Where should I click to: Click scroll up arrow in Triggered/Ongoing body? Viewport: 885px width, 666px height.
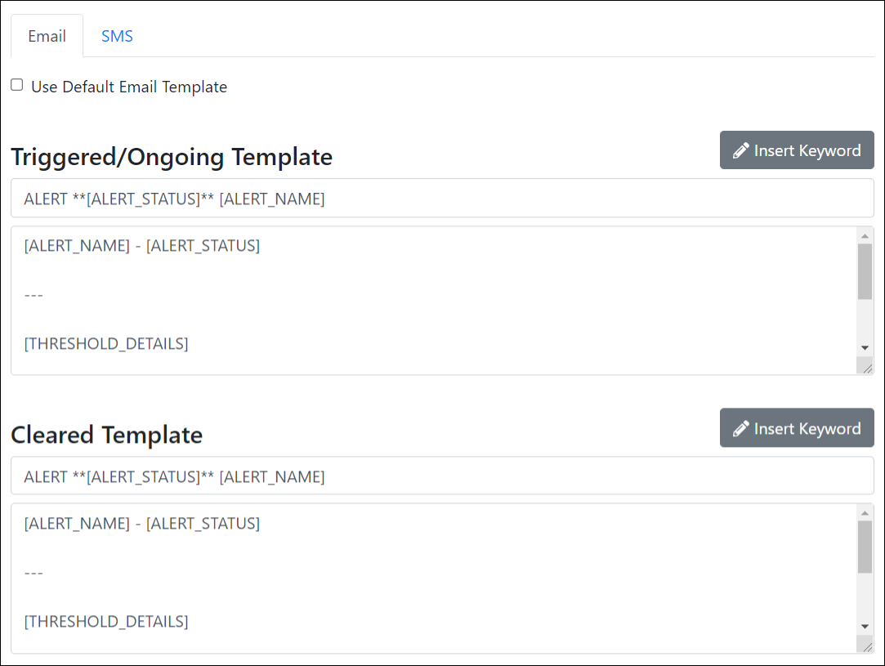[865, 235]
